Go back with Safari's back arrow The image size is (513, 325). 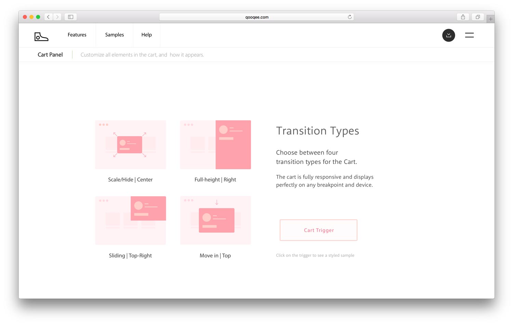pos(48,17)
